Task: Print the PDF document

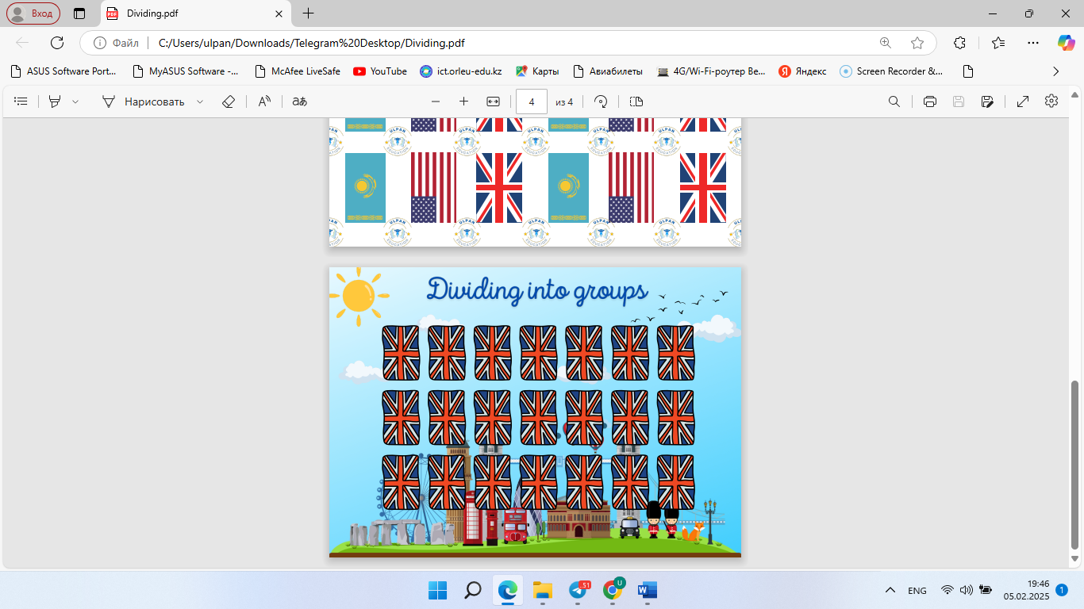Action: pyautogui.click(x=930, y=101)
